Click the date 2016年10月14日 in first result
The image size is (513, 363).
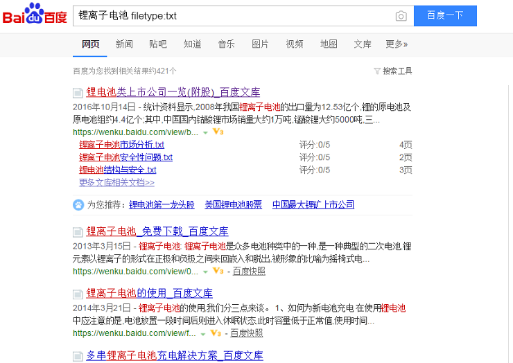104,107
